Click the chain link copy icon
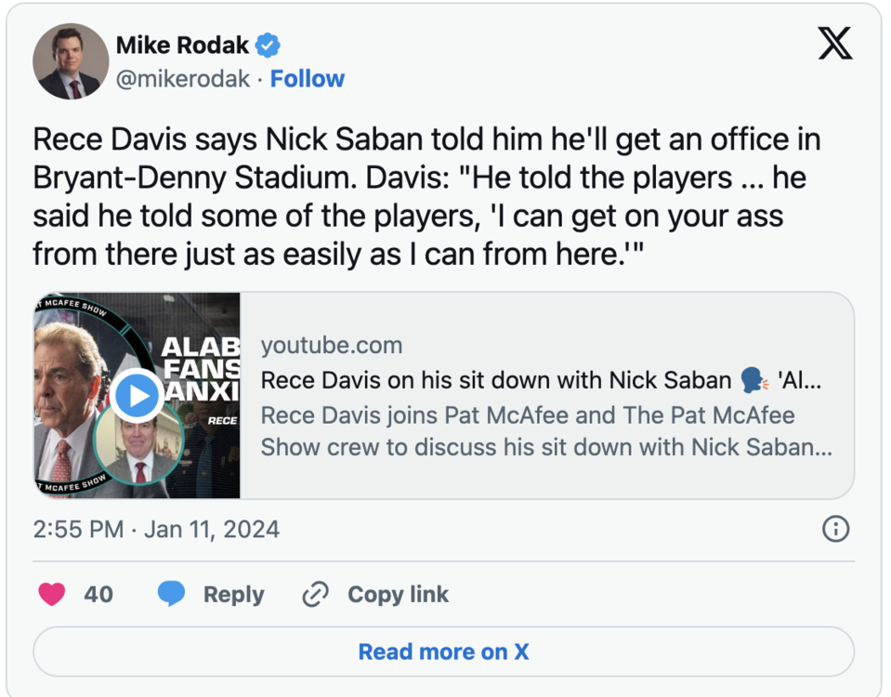Screen dimensions: 891x697 pos(316,594)
